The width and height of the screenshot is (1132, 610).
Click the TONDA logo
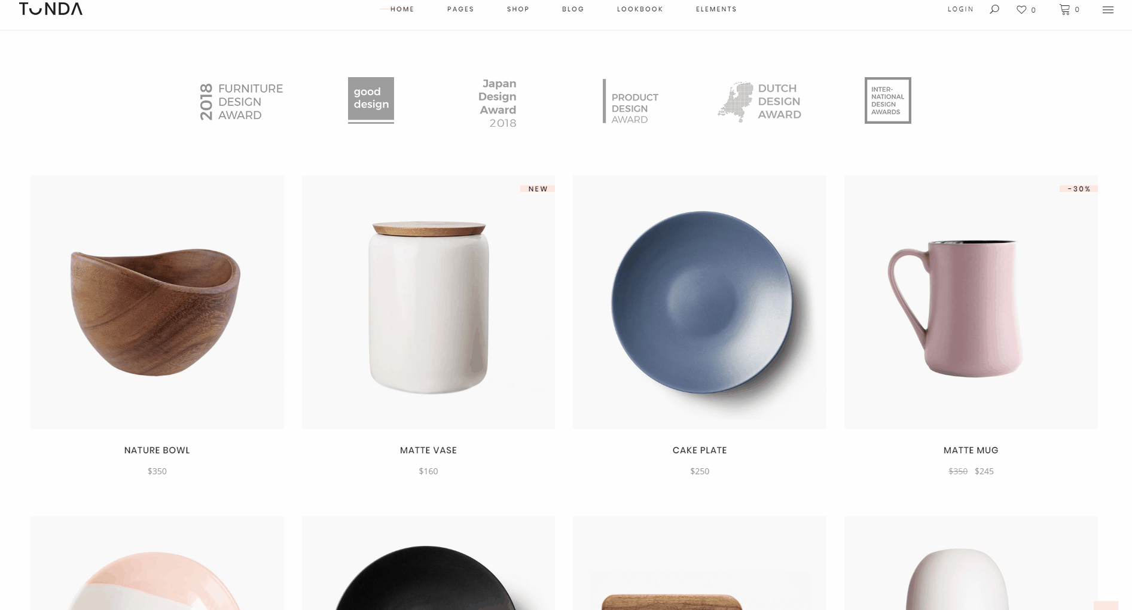click(x=51, y=8)
